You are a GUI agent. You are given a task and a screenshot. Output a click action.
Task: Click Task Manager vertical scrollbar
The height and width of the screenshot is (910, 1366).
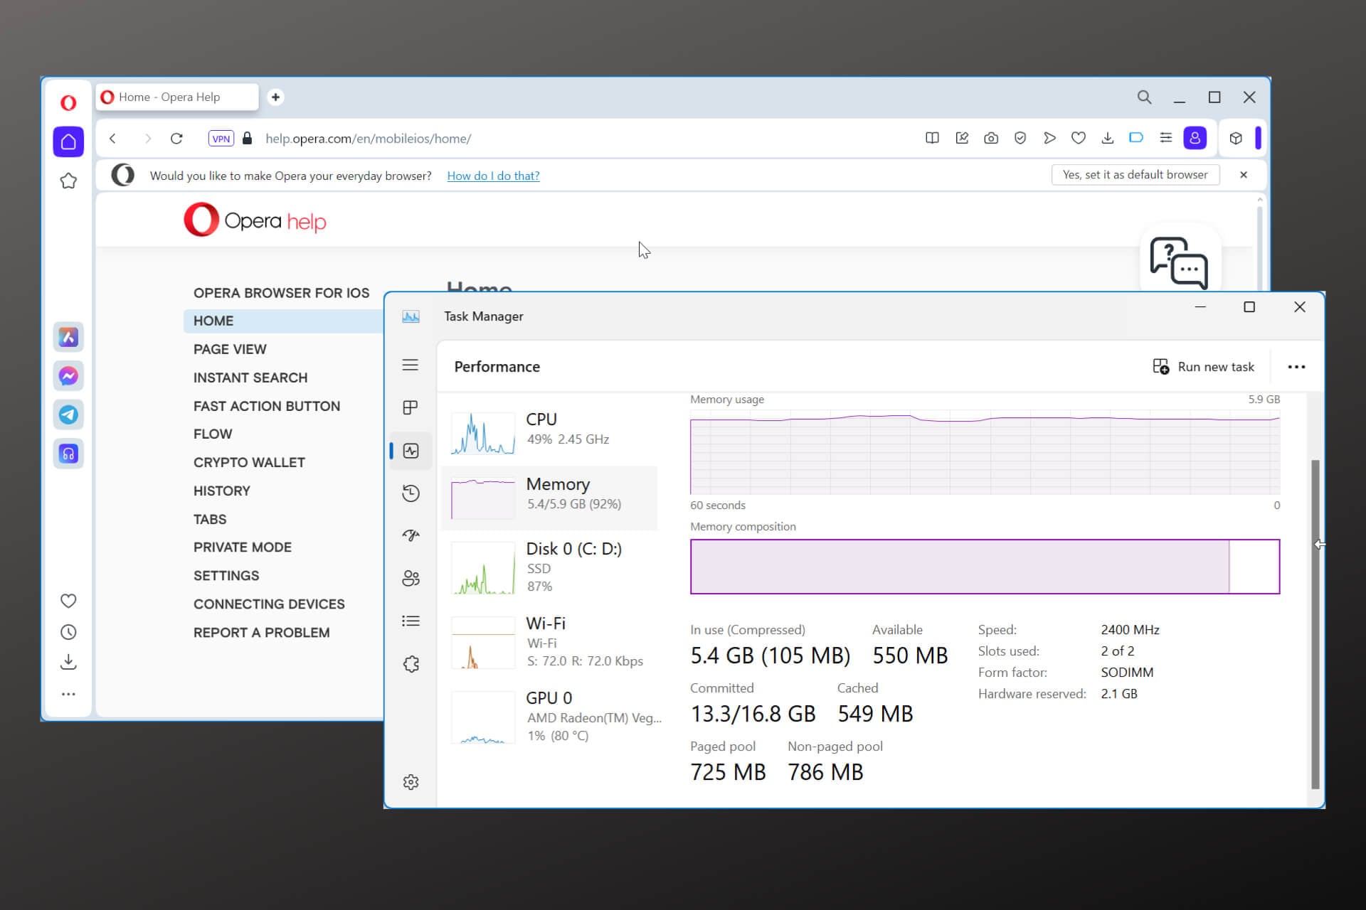[x=1315, y=626]
